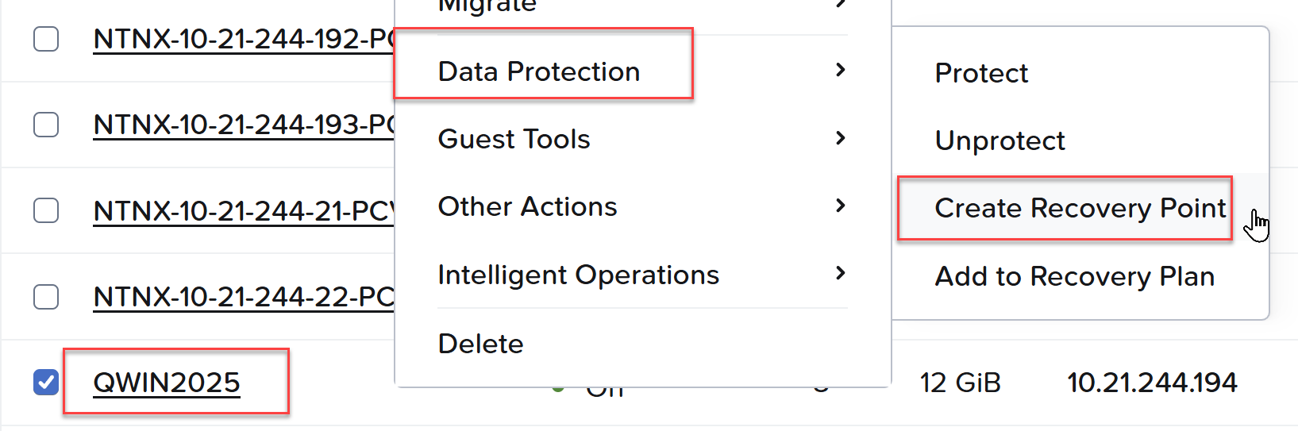This screenshot has width=1298, height=431.
Task: Click Protect in the submenu
Action: [x=981, y=73]
